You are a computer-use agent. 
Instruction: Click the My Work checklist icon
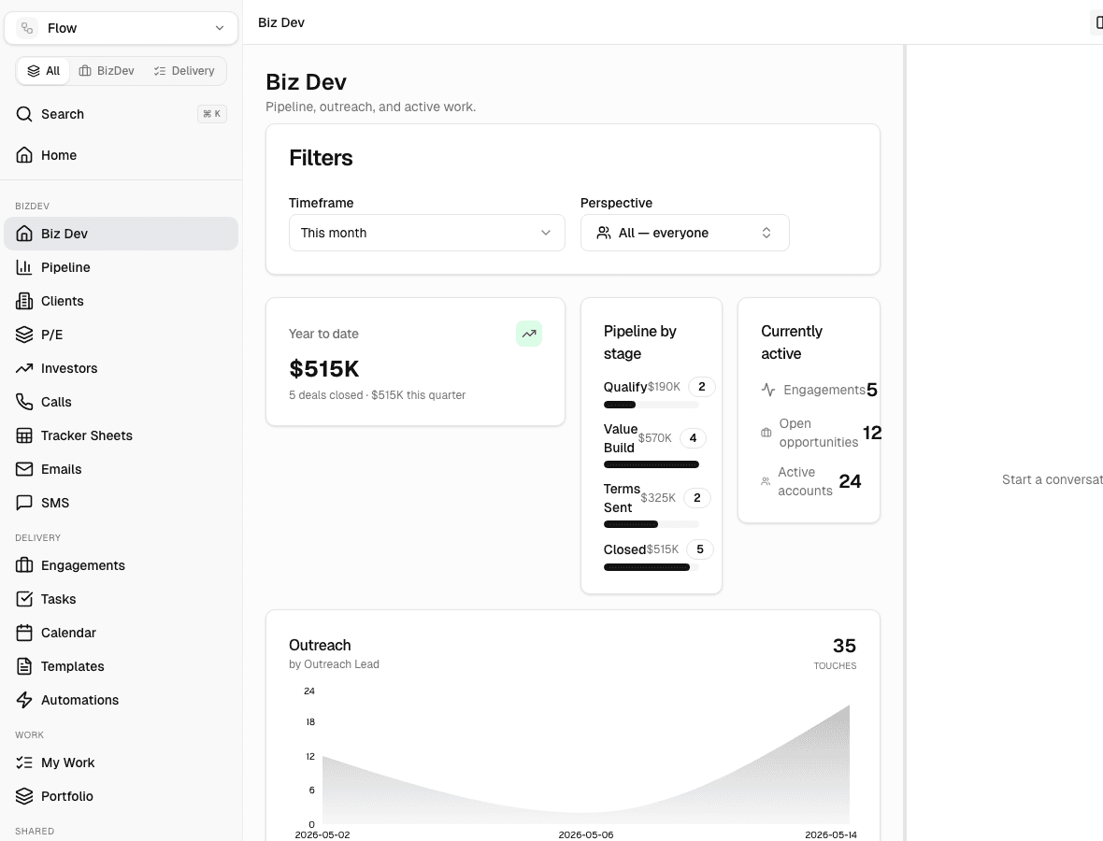[x=24, y=763]
